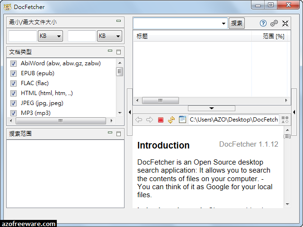
Task: Click Introduction heading in preview
Action: tap(163, 145)
